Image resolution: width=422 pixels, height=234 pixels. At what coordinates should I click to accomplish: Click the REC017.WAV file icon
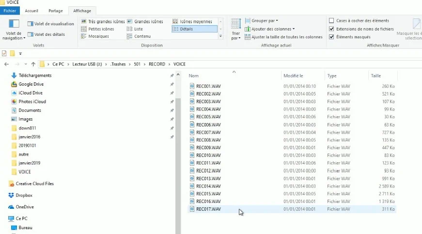coord(192,209)
